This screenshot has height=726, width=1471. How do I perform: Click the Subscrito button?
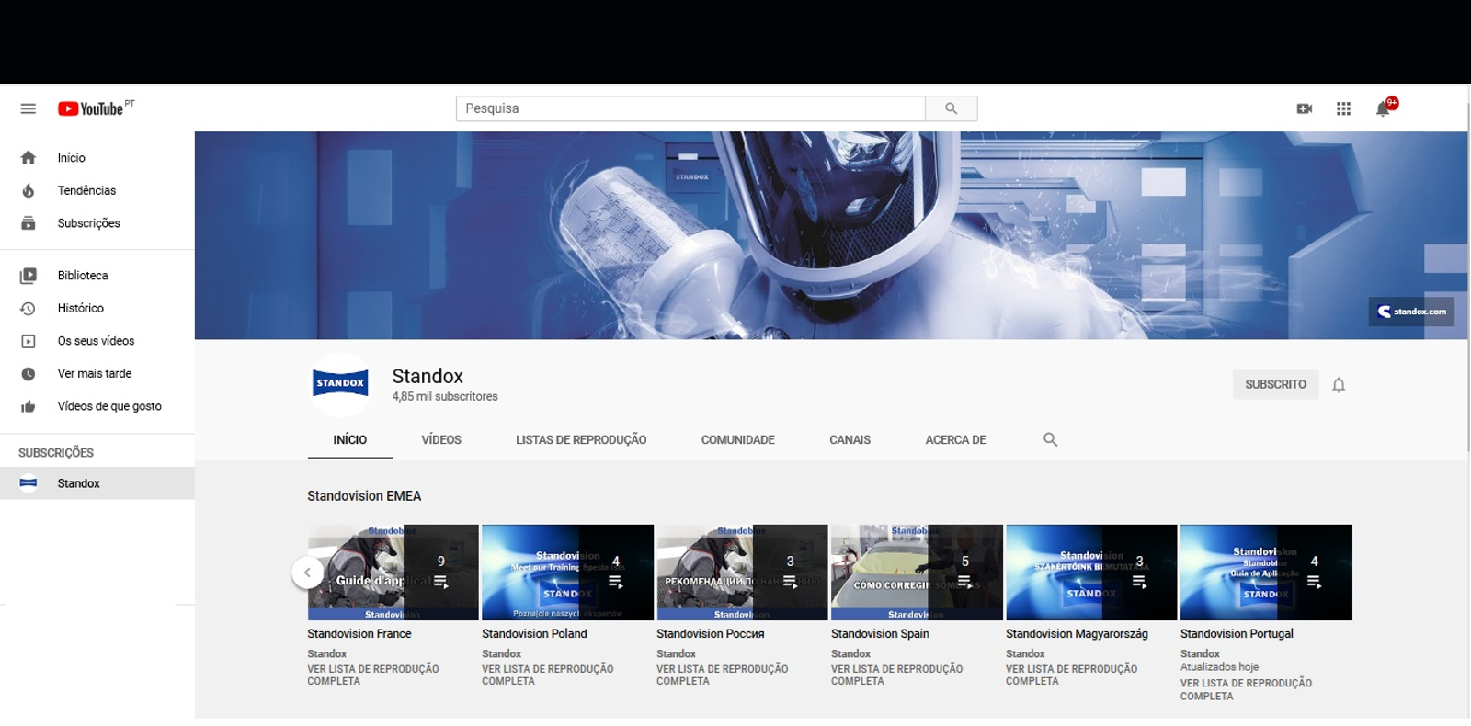(1275, 384)
